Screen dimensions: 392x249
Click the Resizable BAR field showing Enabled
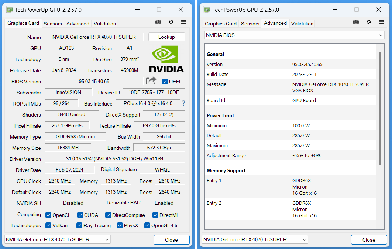[x=164, y=203]
